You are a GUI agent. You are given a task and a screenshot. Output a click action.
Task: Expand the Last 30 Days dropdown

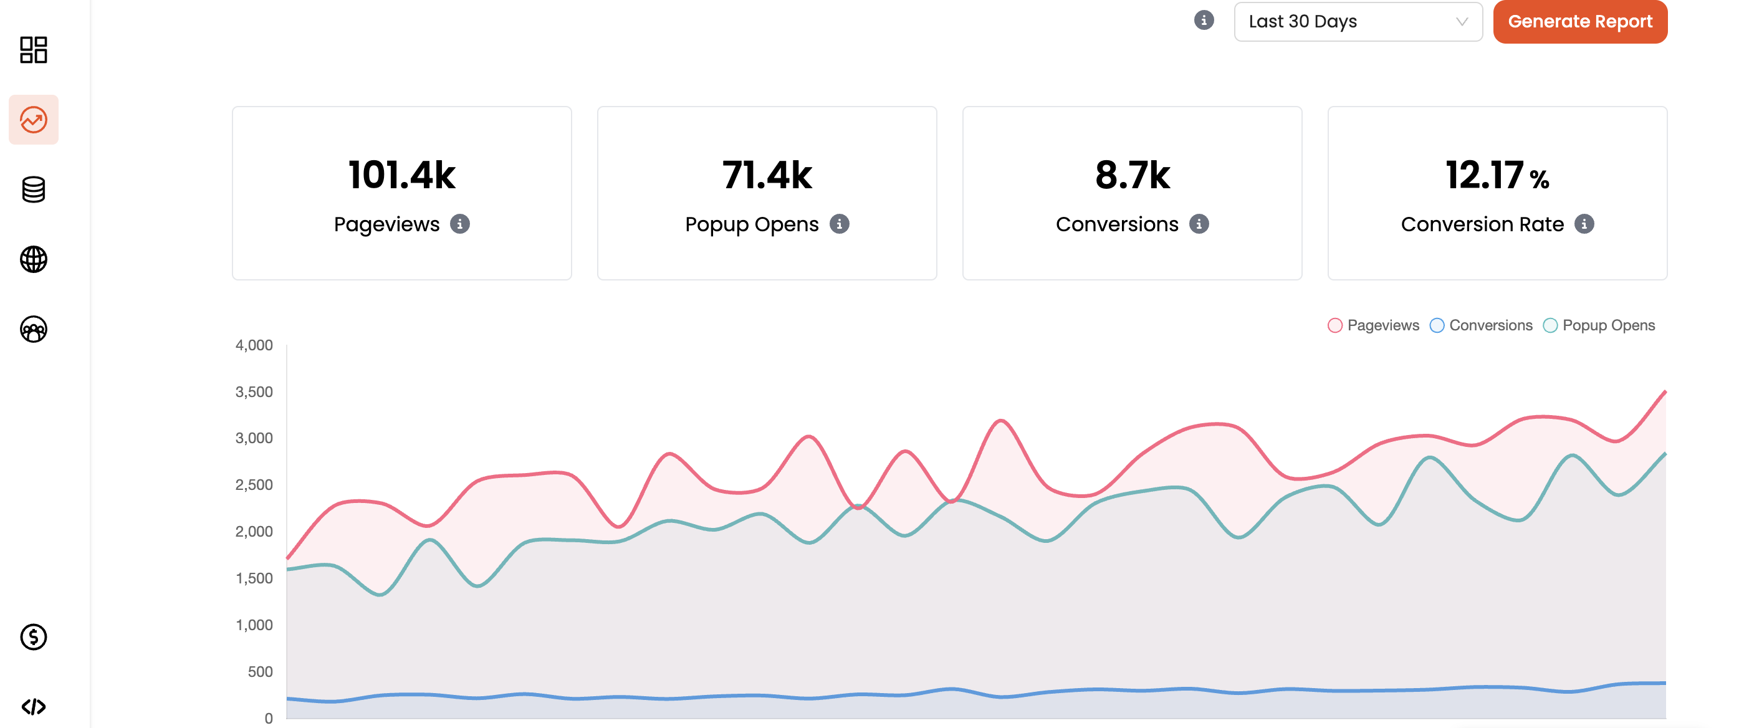pyautogui.click(x=1358, y=22)
